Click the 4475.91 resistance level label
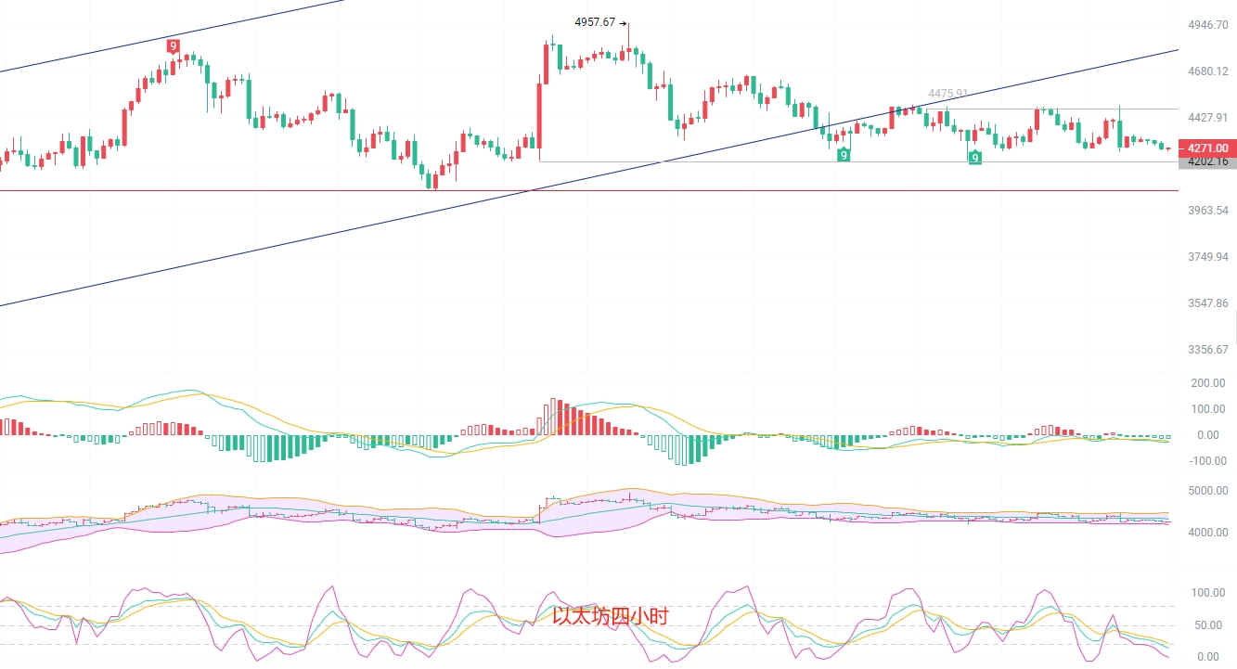The height and width of the screenshot is (669, 1237). click(947, 94)
